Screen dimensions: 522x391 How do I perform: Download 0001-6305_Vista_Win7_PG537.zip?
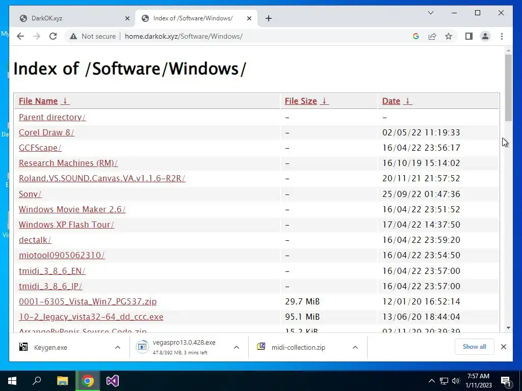point(88,301)
